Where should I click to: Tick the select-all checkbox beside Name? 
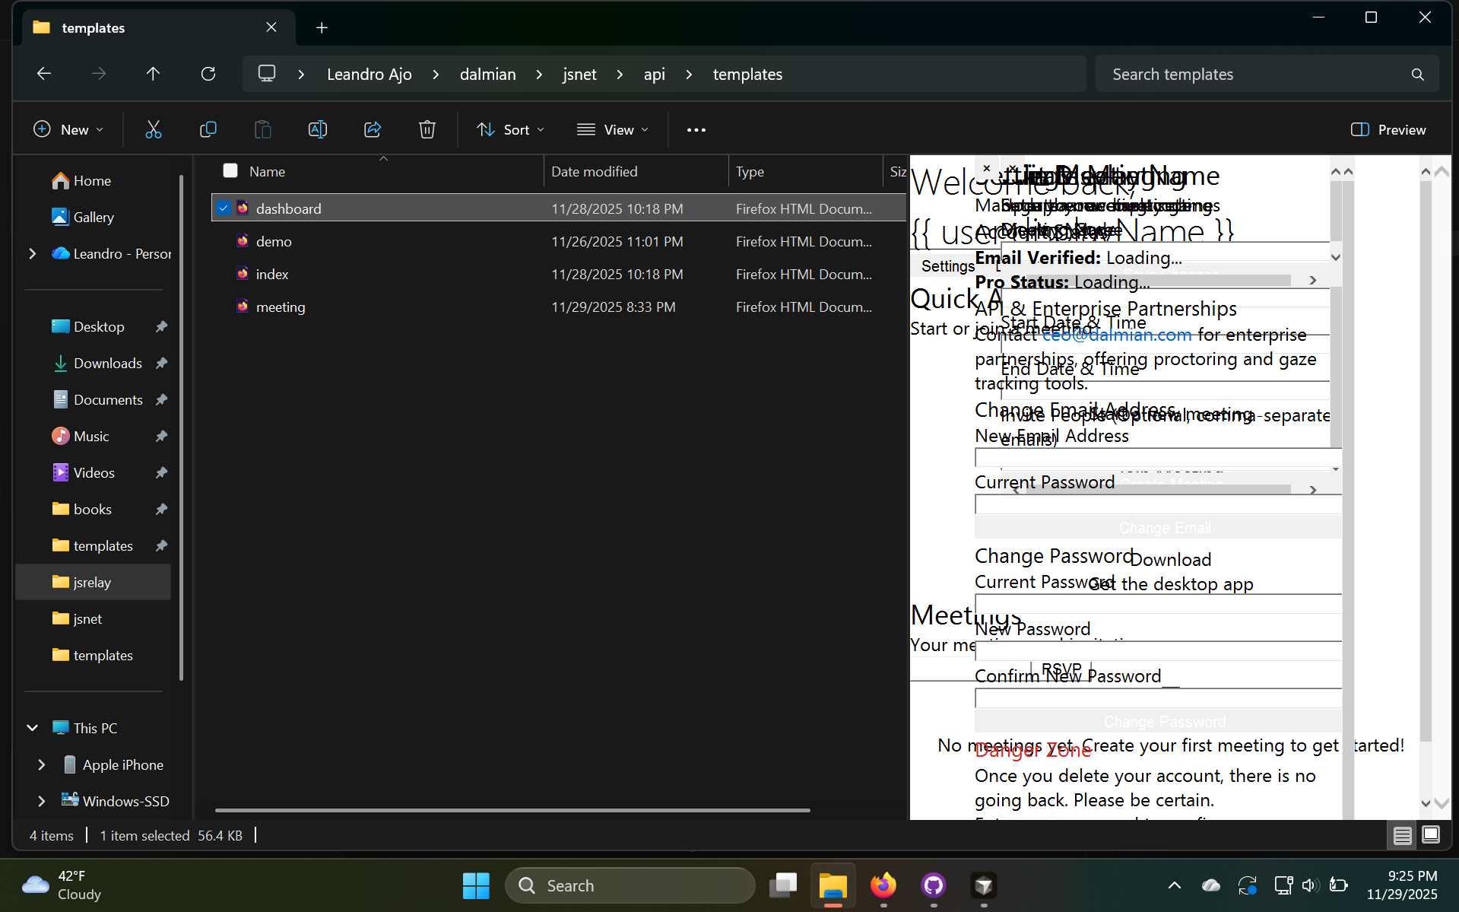[x=230, y=171]
